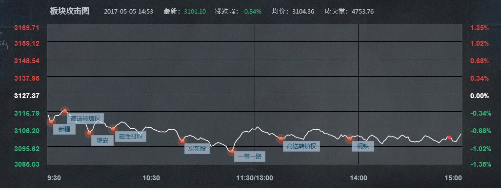
Task: Click the 3127.37 baseline price label
Action: pos(27,95)
